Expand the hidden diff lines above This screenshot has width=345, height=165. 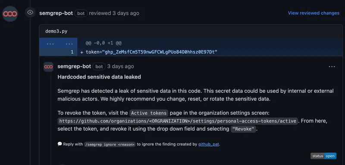click(x=58, y=43)
